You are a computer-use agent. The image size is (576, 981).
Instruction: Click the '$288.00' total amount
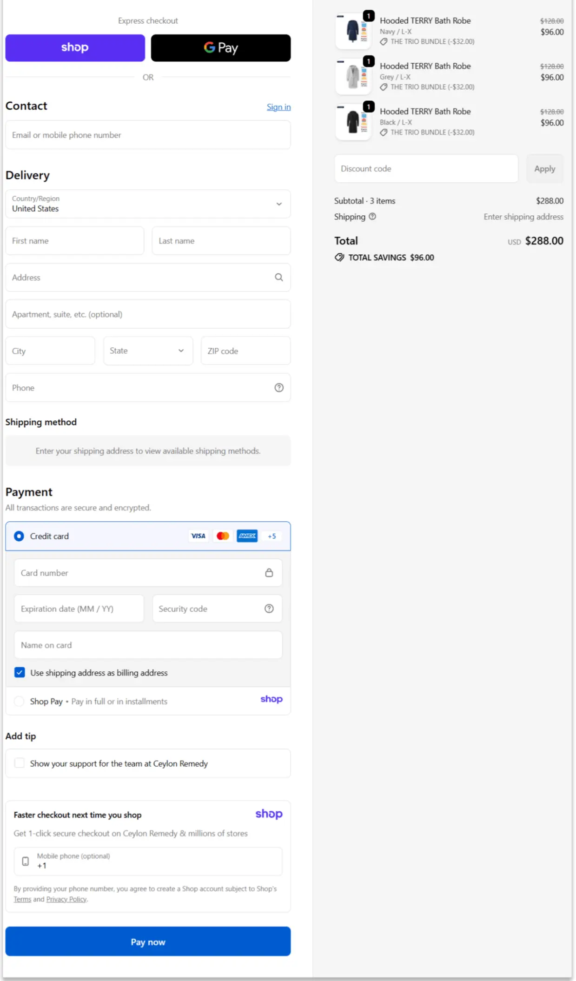coord(544,241)
